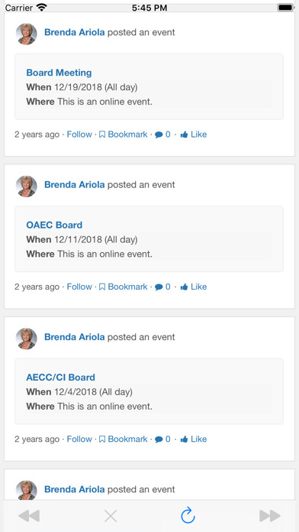Open comments on OAEC Board post
This screenshot has width=299, height=532.
coord(162,287)
